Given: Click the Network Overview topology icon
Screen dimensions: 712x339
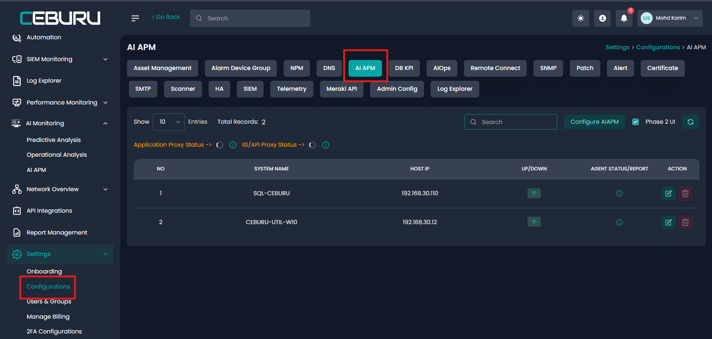Looking at the screenshot, I should tap(17, 189).
